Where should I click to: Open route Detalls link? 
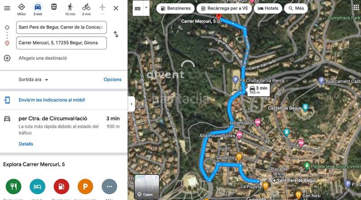(x=26, y=144)
